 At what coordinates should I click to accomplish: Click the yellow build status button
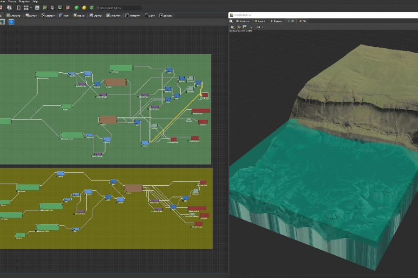tap(84, 8)
